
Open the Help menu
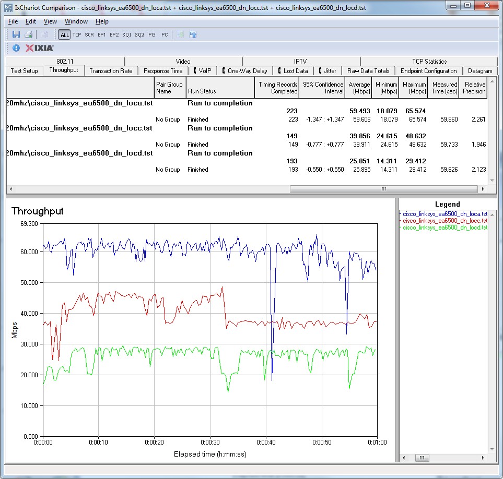(x=102, y=21)
